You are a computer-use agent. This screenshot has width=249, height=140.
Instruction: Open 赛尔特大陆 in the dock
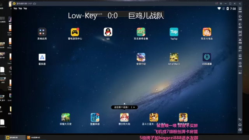click(124, 117)
